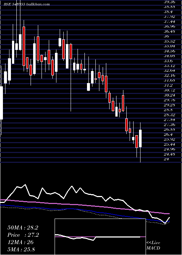182x255 pixels.
Task: Click the last white candlestick body
Action: pos(141,138)
